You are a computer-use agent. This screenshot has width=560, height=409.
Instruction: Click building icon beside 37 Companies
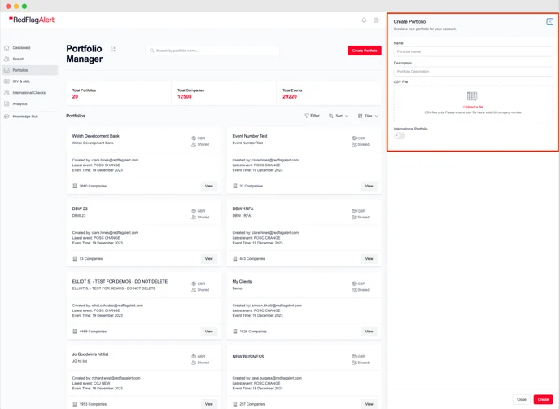coord(235,186)
